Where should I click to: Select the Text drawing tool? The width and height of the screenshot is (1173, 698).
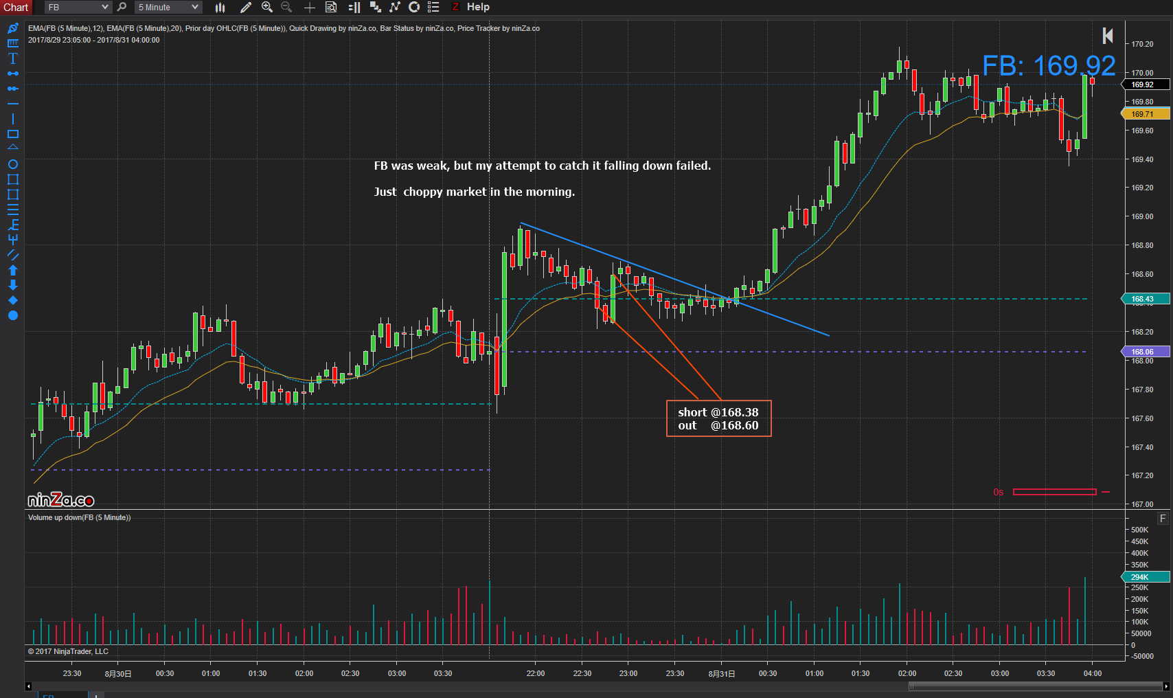(x=12, y=58)
